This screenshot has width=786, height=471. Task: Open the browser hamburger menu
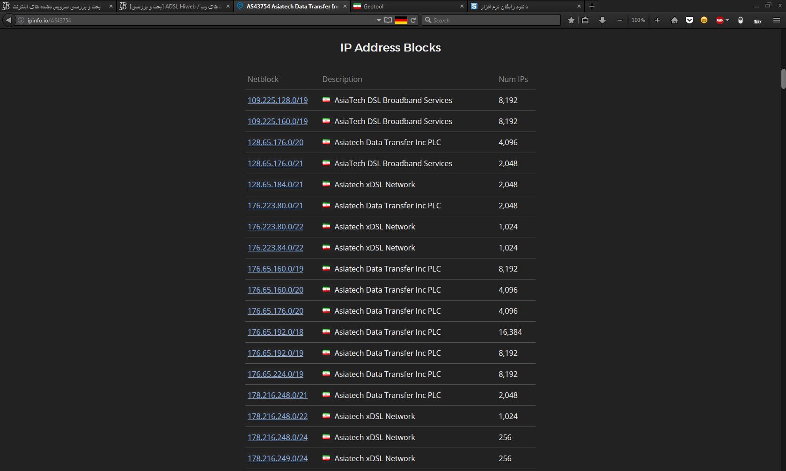[x=776, y=20]
